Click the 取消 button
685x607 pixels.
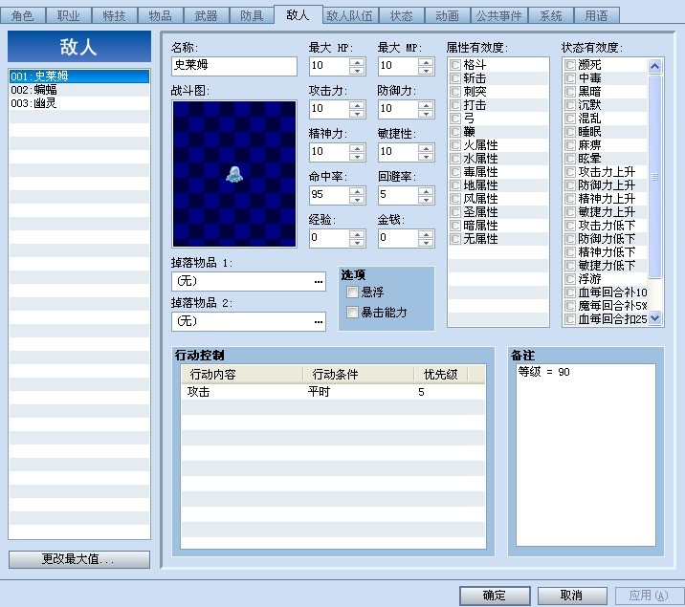(572, 596)
